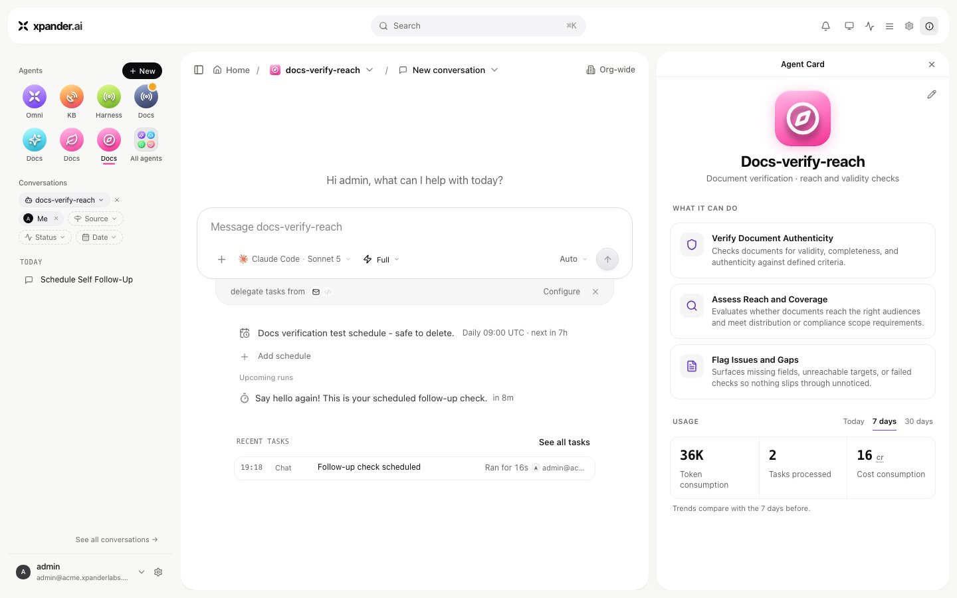Toggle the sidebar panel icon
The width and height of the screenshot is (957, 598).
point(199,70)
